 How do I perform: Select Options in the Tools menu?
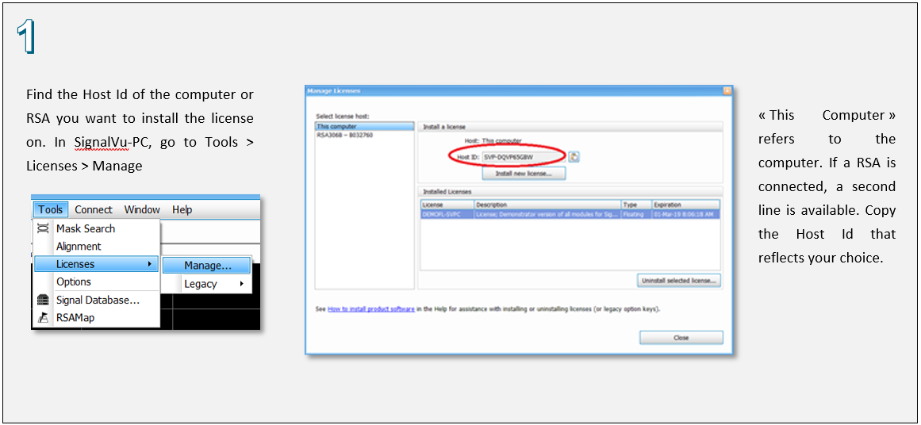(x=74, y=281)
